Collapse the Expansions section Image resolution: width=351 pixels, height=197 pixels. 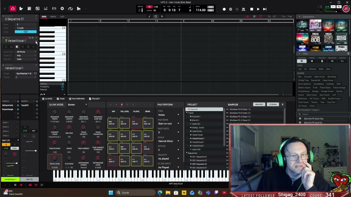coord(299,17)
